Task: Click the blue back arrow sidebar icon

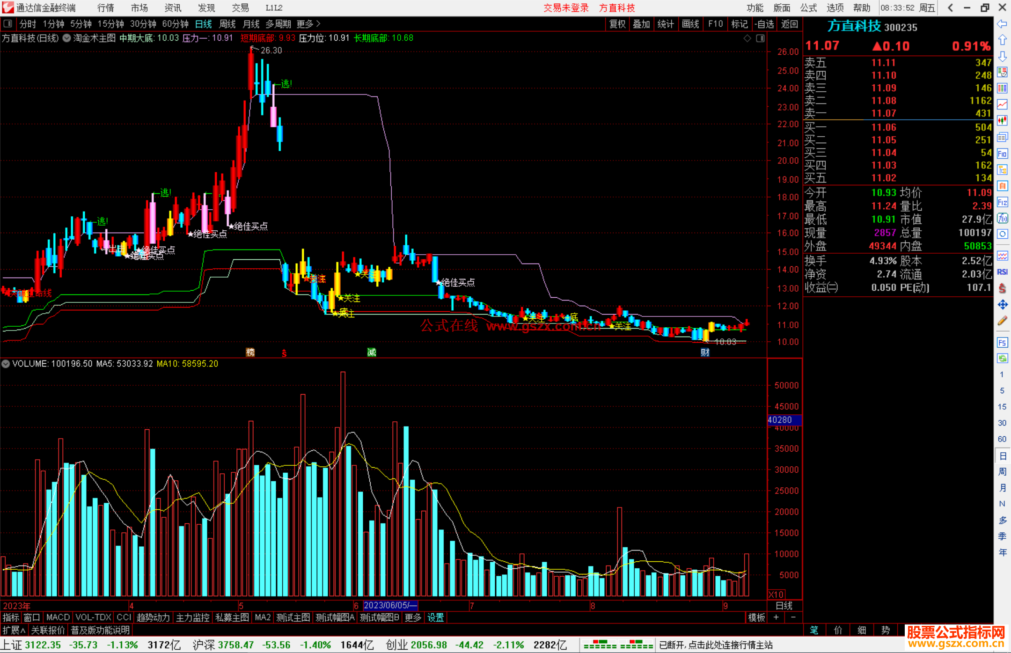Action: [1002, 24]
